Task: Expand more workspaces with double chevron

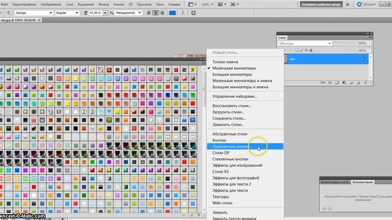Action: [347, 4]
